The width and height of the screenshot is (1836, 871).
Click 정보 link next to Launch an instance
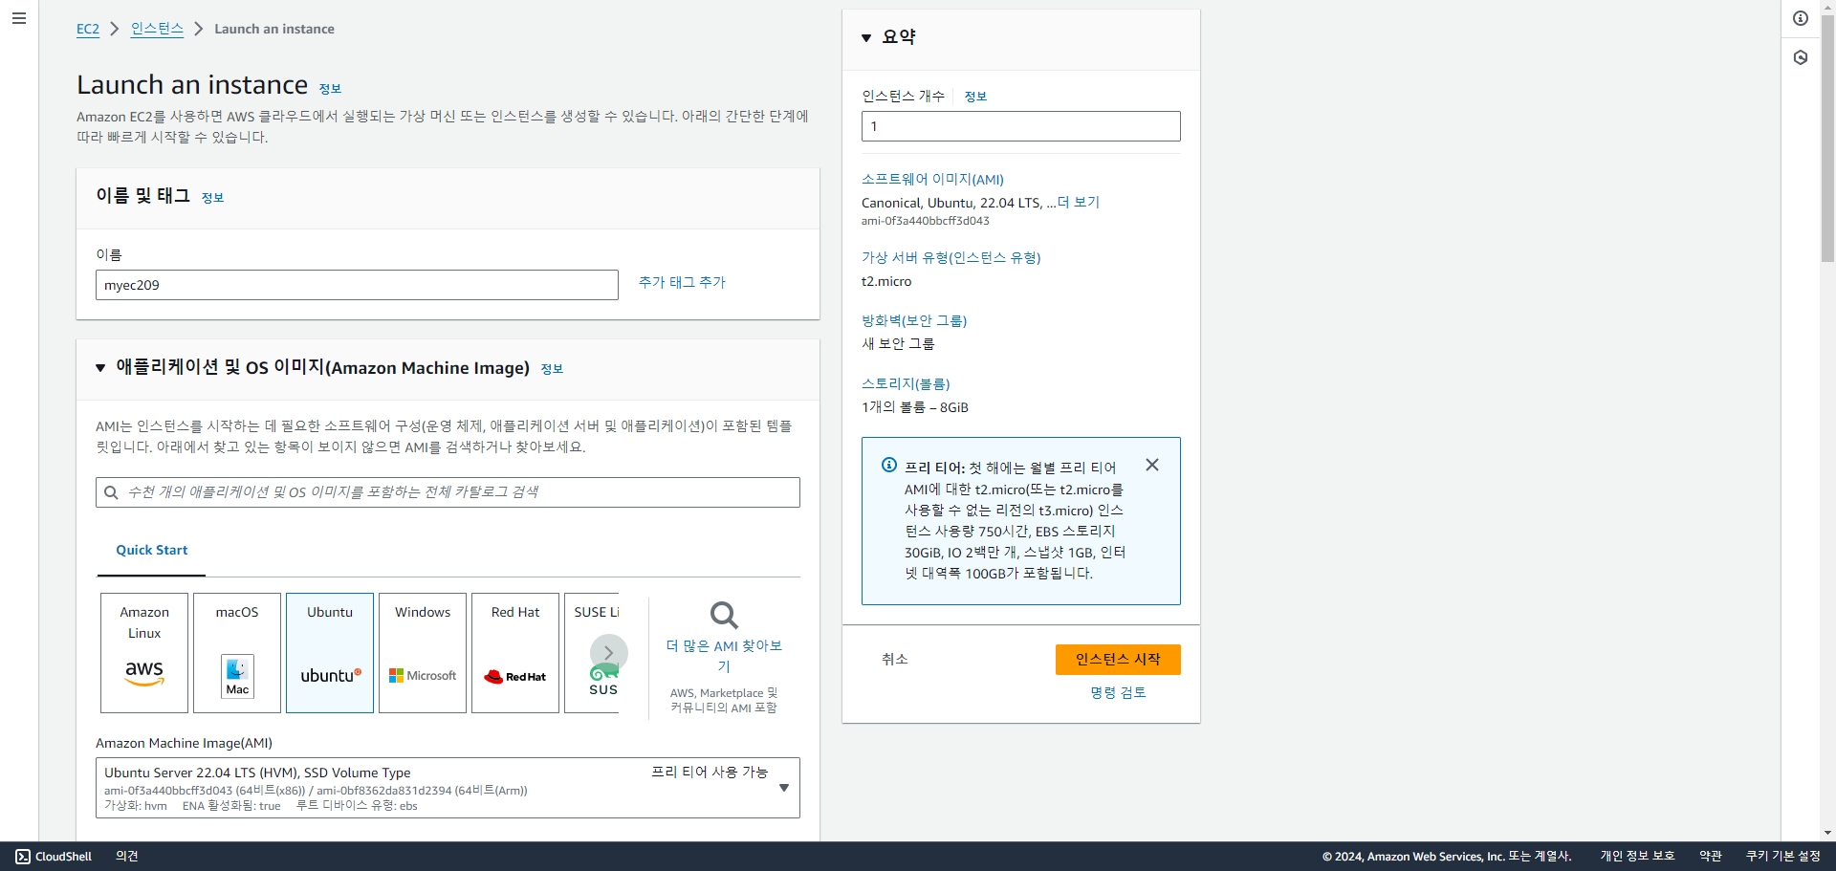pos(330,89)
